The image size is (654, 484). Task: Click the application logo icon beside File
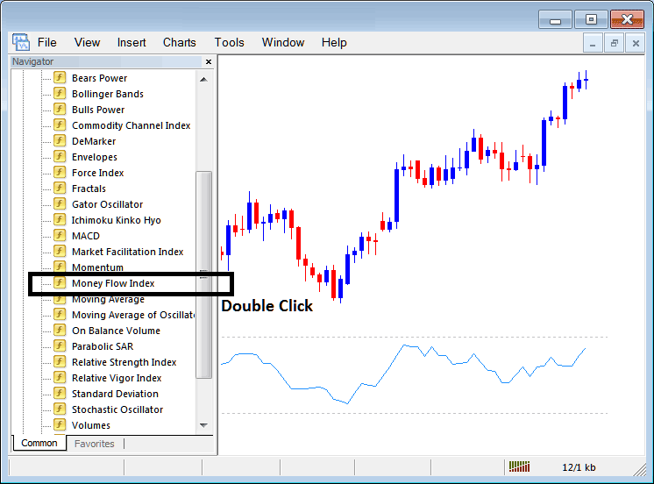20,42
